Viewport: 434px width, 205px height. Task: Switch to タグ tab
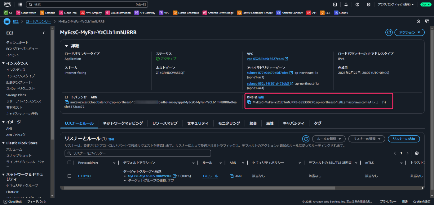tap(318, 123)
